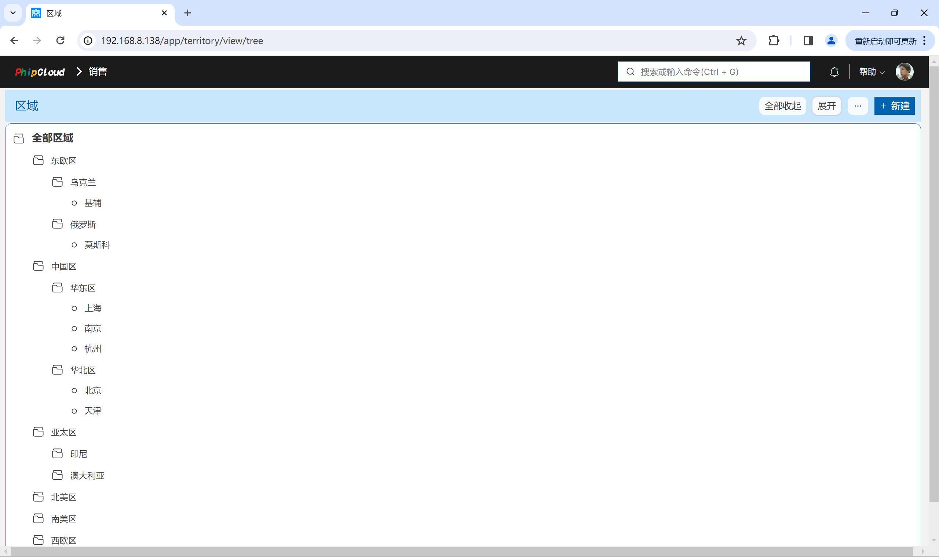The height and width of the screenshot is (557, 939).
Task: Open the 帮助 dropdown menu
Action: [872, 72]
